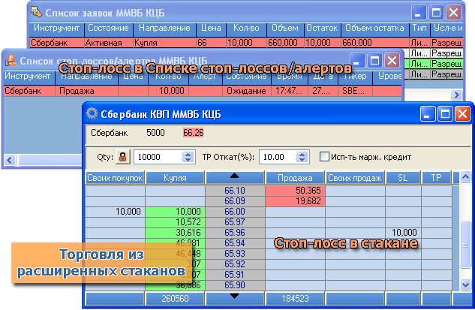Click the 65.92 price cell
The image size is (475, 310).
235,264
